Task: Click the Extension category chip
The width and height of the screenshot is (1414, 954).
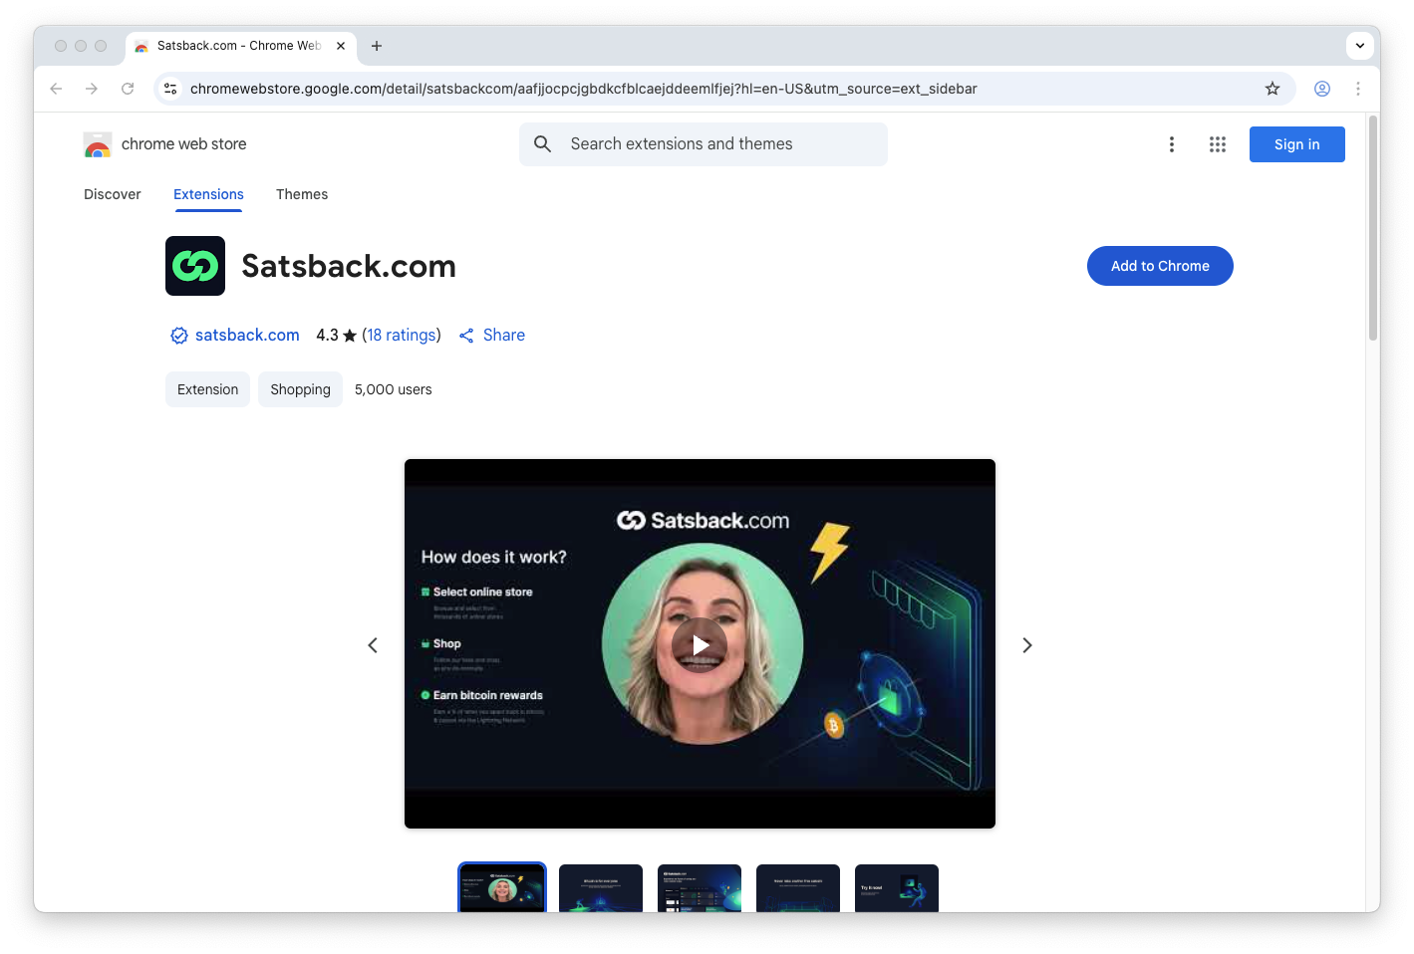Action: pos(207,389)
